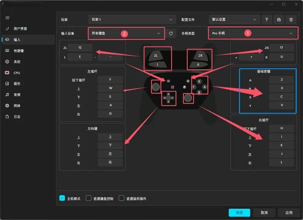Click the ZR mapping button O
This screenshot has height=220, width=303.
point(281,48)
